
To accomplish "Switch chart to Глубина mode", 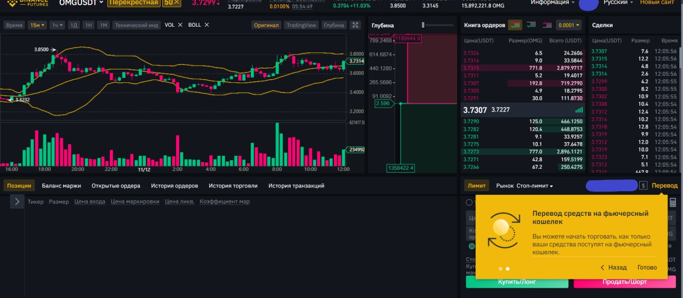I will 334,25.
